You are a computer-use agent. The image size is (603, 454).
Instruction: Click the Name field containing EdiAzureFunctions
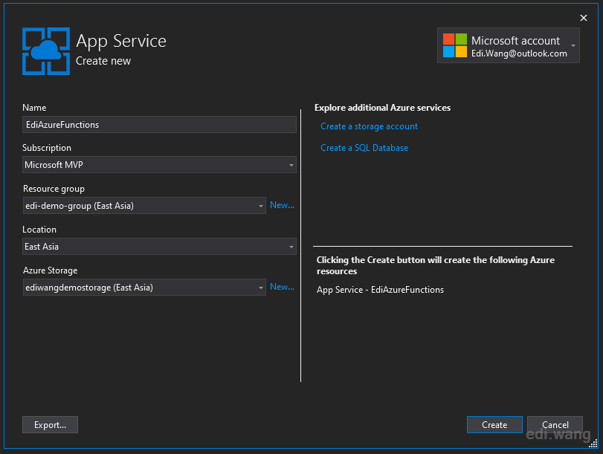pyautogui.click(x=159, y=125)
